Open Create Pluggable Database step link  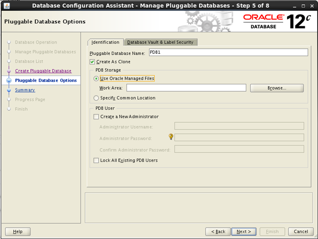43,71
